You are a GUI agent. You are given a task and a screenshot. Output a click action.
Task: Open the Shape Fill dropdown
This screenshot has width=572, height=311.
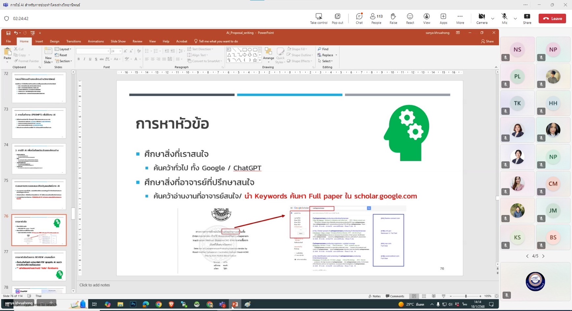[297, 49]
